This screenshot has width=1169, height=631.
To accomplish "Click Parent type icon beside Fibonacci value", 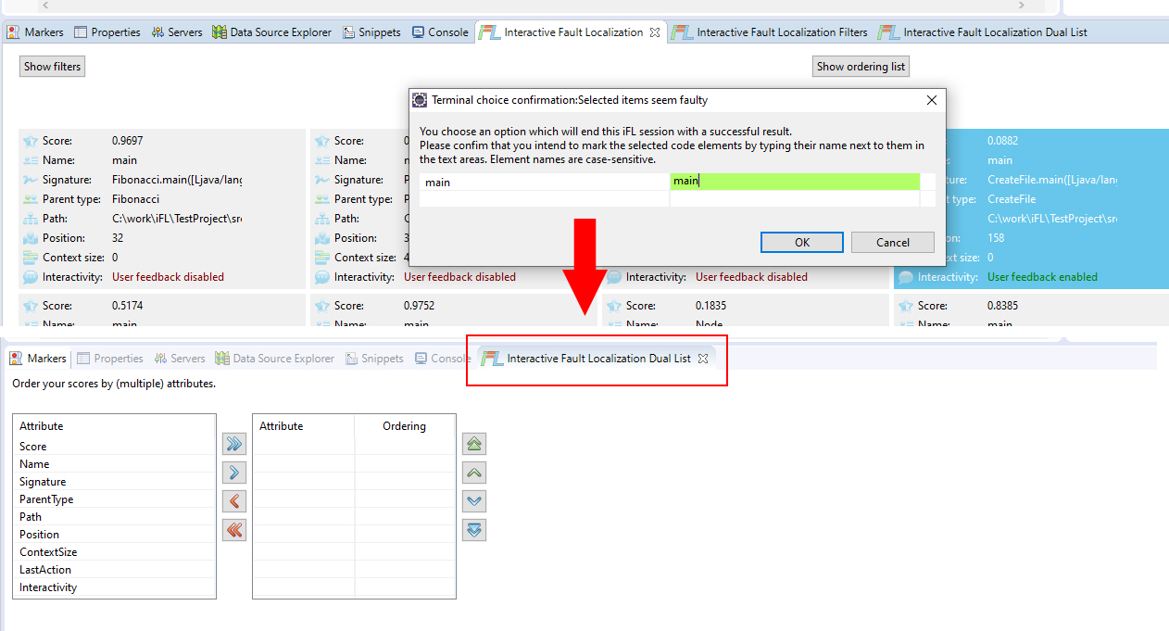I will click(x=30, y=199).
